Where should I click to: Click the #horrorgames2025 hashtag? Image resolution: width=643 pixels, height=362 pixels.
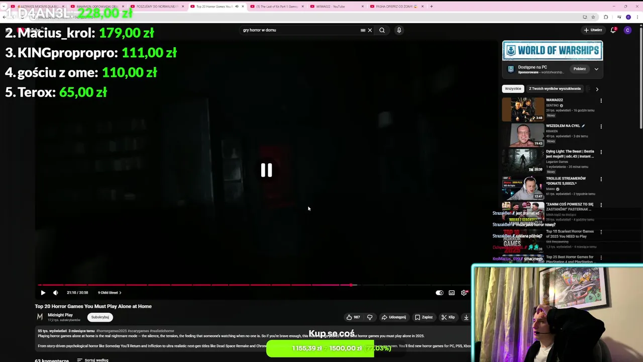pos(112,331)
